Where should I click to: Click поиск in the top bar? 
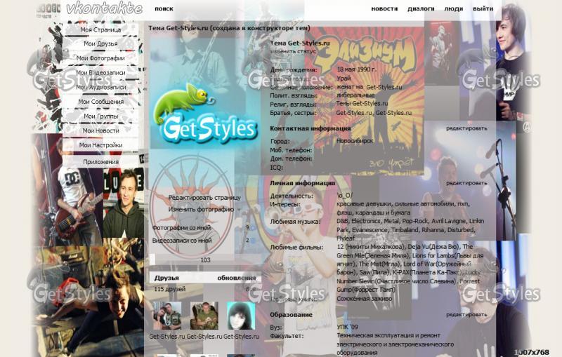[x=164, y=9]
